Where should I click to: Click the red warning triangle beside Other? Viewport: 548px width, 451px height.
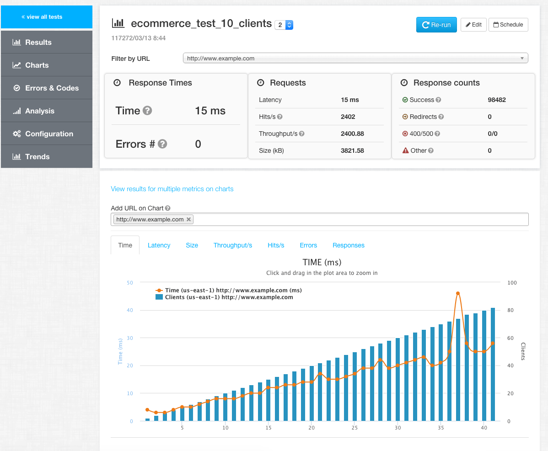[x=405, y=150]
